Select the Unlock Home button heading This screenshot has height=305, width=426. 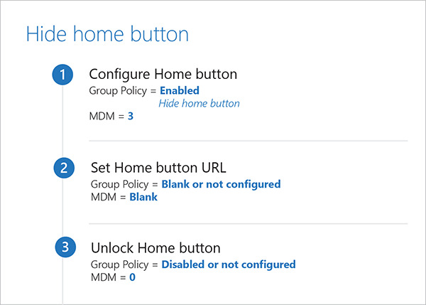(x=155, y=248)
